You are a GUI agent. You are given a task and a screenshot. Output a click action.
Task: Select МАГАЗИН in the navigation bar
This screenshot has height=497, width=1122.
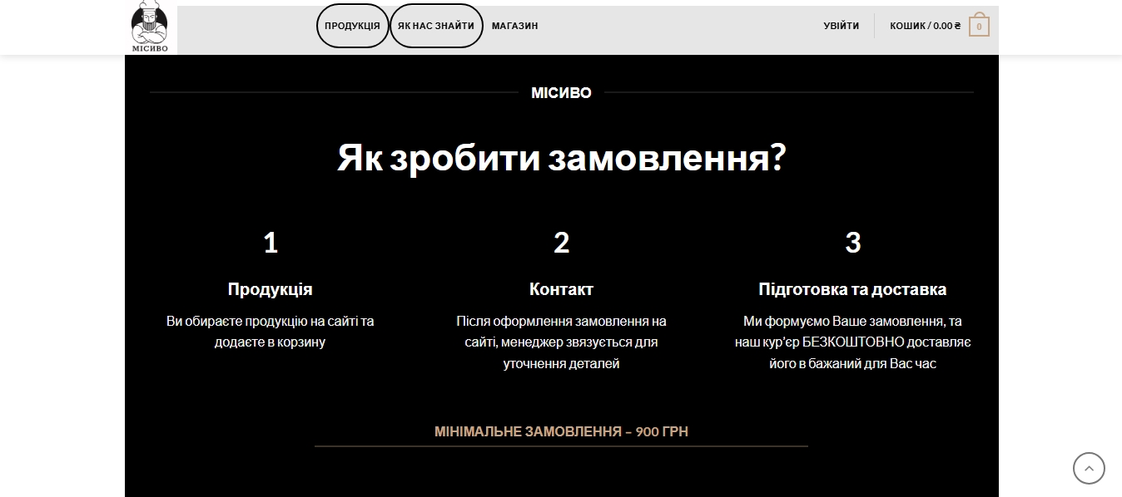[514, 26]
